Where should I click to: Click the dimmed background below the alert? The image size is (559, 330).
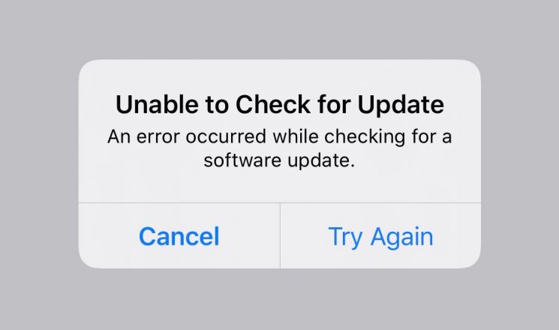(279, 299)
